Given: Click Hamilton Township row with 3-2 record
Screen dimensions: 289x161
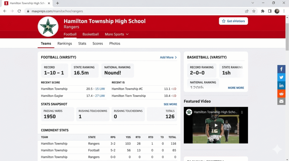Looking at the screenshot, I should pyautogui.click(x=109, y=144).
